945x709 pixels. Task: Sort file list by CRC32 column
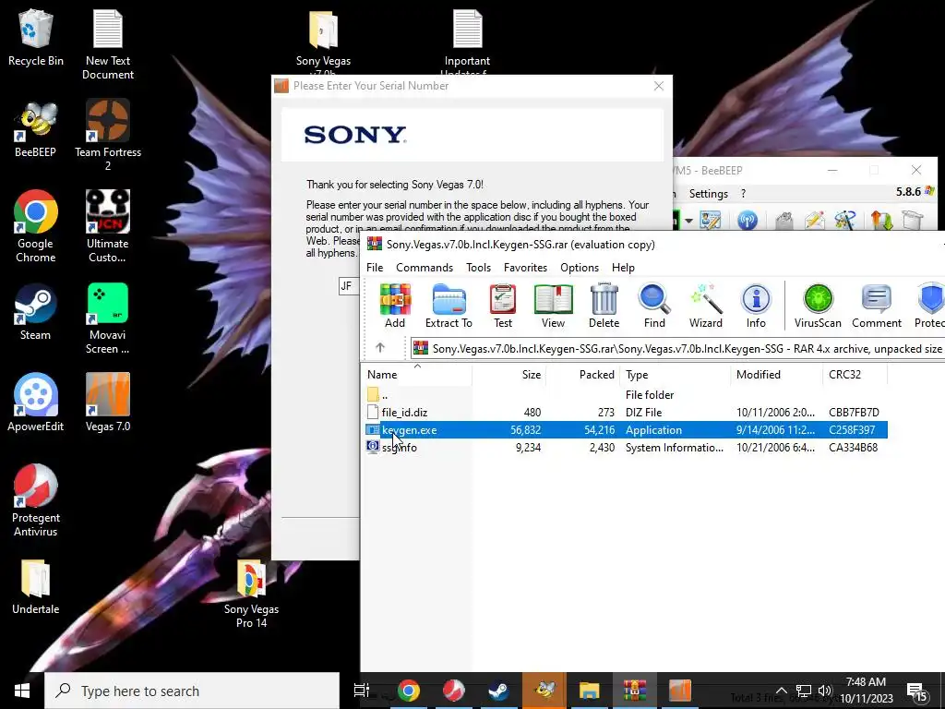[x=855, y=375]
